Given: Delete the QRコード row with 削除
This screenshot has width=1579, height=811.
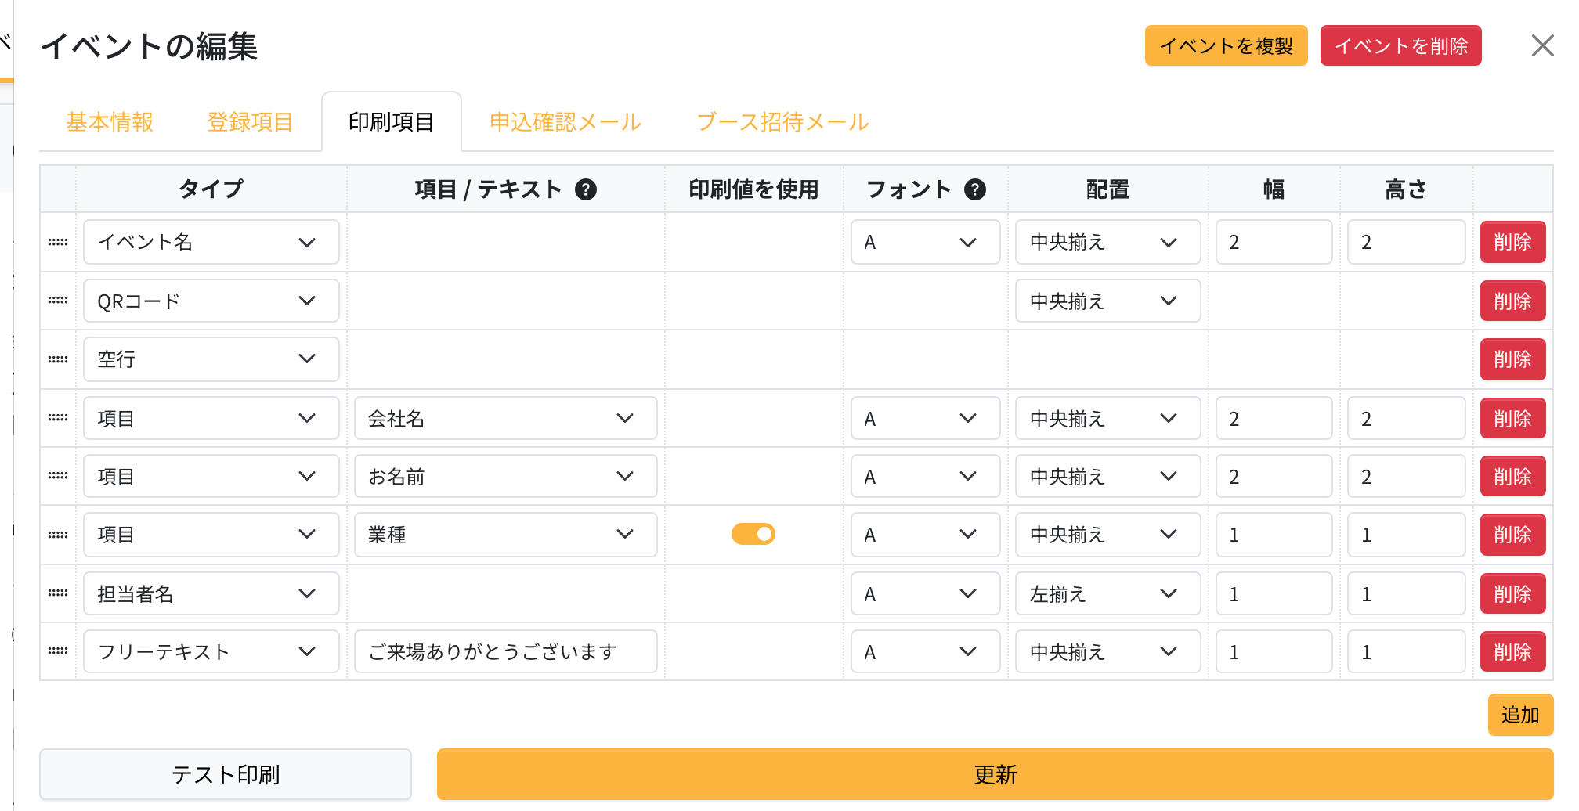Looking at the screenshot, I should [1512, 301].
